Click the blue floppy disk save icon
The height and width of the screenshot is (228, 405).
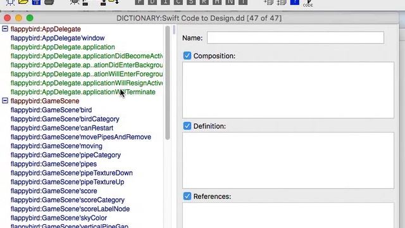pyautogui.click(x=36, y=3)
